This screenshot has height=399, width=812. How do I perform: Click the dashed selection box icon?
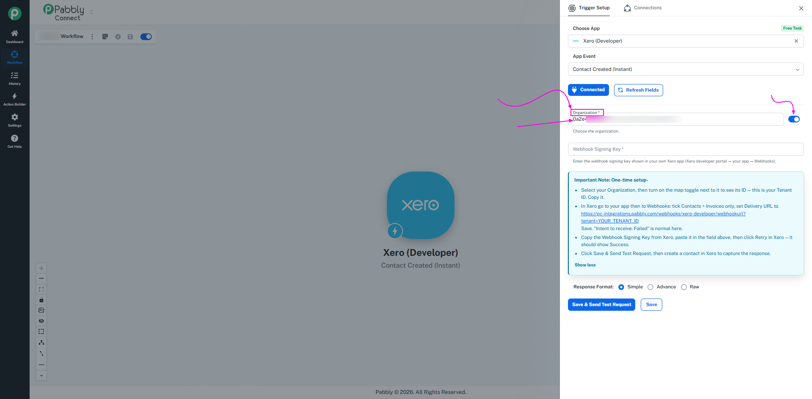pos(41,331)
